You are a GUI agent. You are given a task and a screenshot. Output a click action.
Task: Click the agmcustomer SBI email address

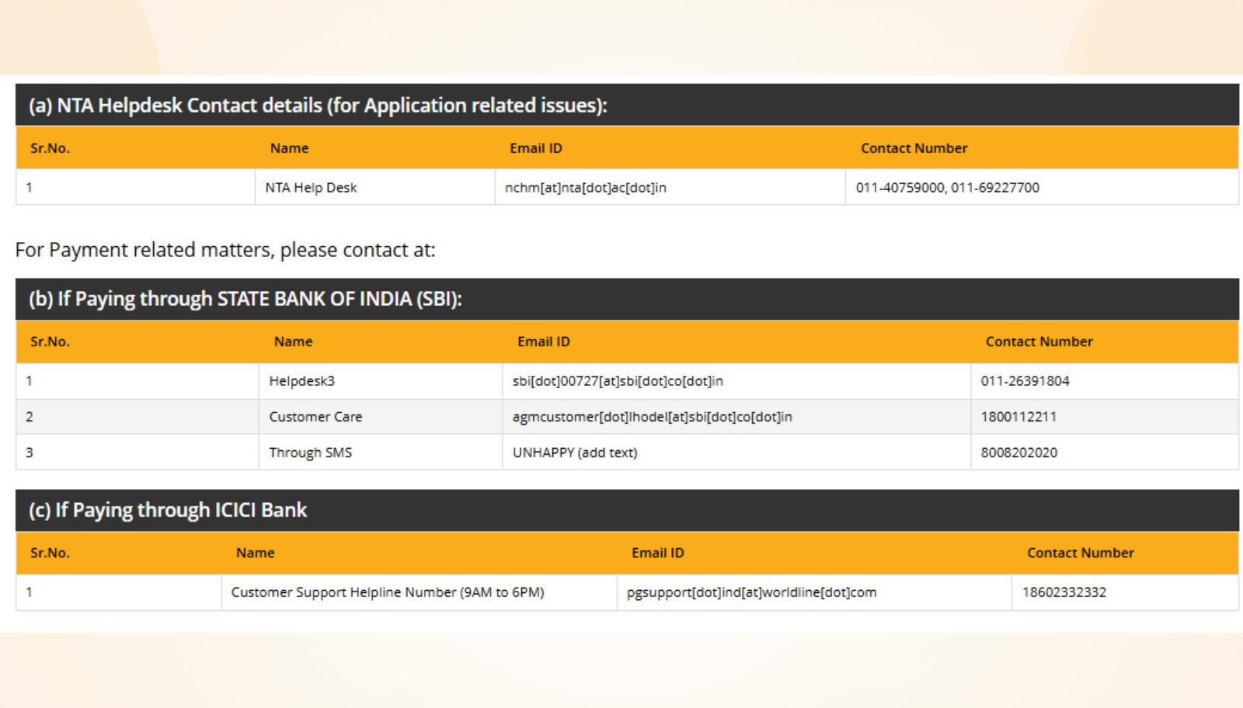pyautogui.click(x=652, y=417)
